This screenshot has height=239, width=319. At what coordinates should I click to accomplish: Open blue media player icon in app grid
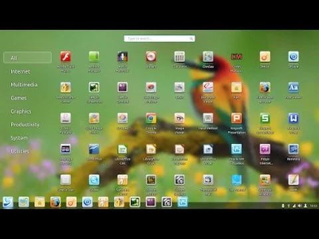(x=293, y=56)
